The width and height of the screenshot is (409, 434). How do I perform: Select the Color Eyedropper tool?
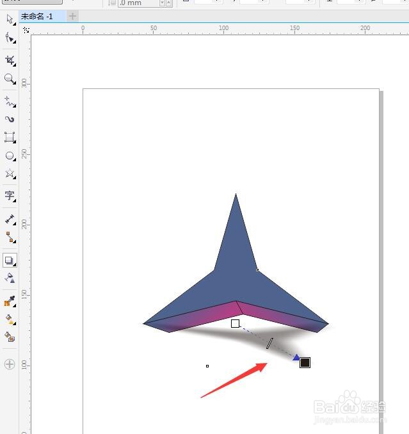tap(10, 301)
